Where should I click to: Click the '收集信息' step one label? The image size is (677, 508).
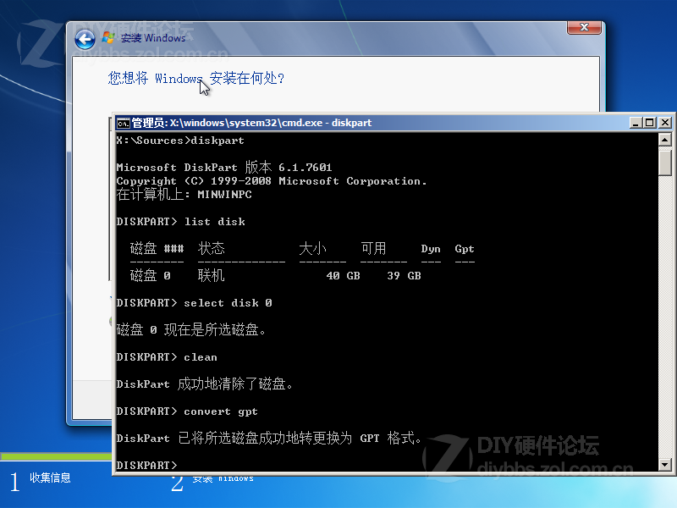coord(50,478)
